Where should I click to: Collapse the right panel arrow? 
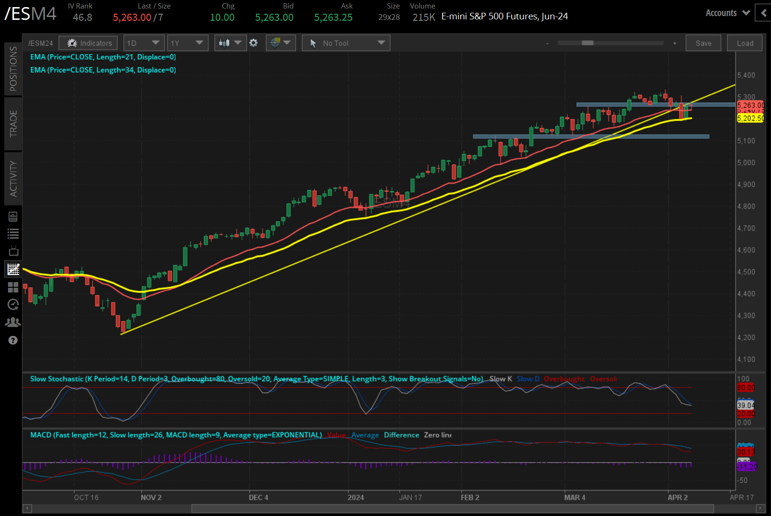[763, 13]
